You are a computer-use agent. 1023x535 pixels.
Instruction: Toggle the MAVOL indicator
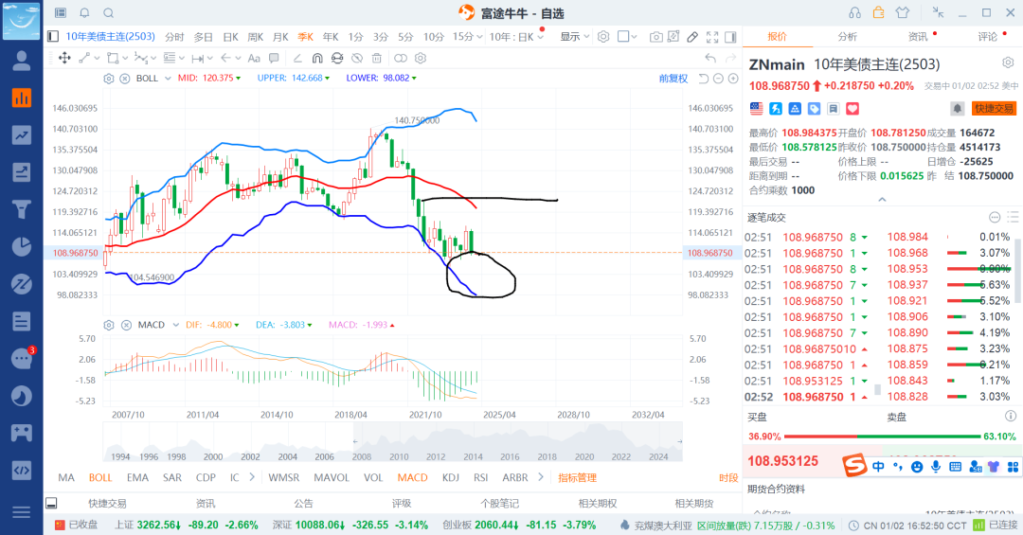coord(332,477)
